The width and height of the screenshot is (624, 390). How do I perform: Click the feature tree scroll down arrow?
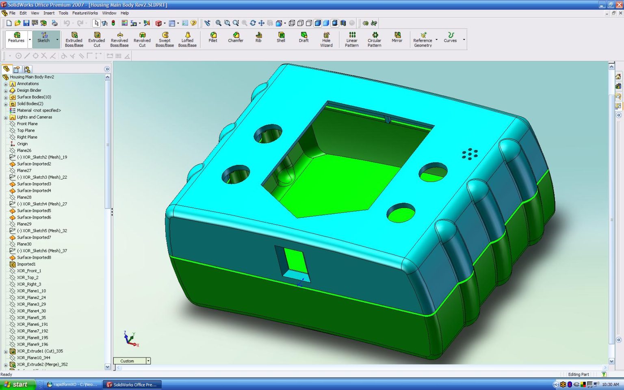(108, 367)
